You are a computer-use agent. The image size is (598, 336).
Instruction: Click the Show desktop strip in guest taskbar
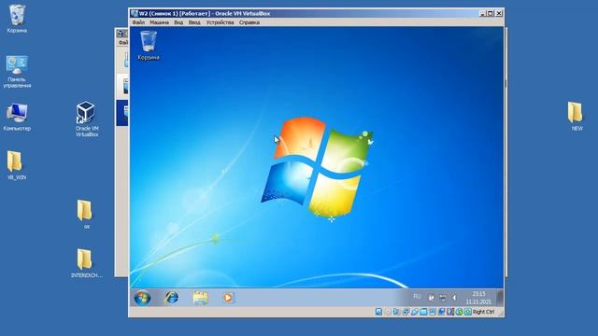(500, 298)
